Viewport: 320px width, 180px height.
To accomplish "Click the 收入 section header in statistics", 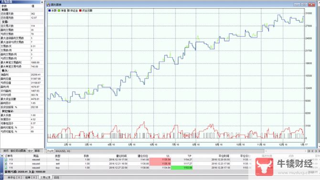I will click(x=5, y=71).
